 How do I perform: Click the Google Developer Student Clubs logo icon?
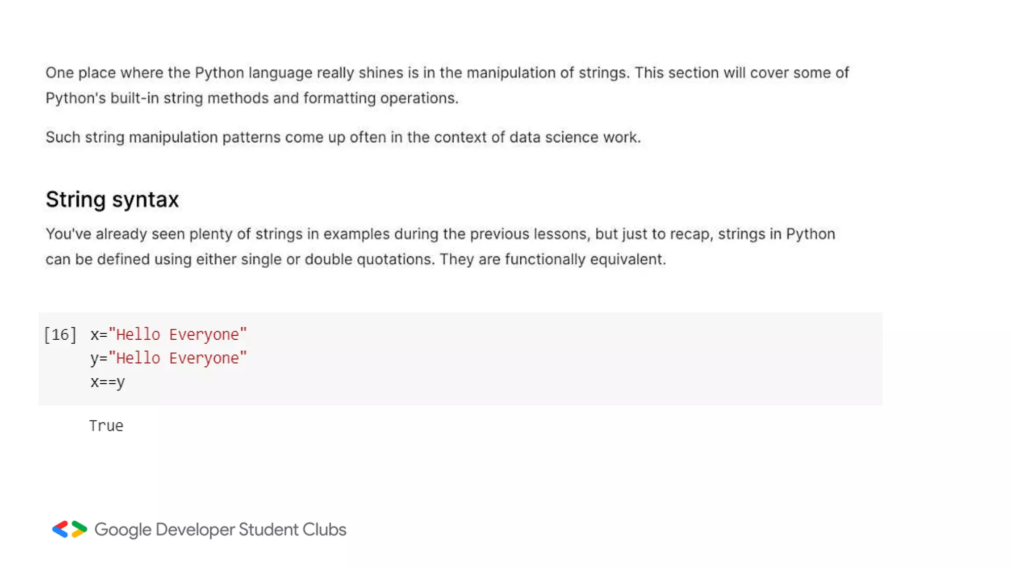point(70,529)
